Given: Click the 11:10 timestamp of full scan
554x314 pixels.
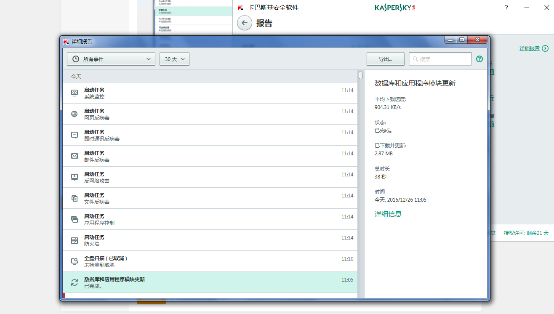Looking at the screenshot, I should (347, 259).
